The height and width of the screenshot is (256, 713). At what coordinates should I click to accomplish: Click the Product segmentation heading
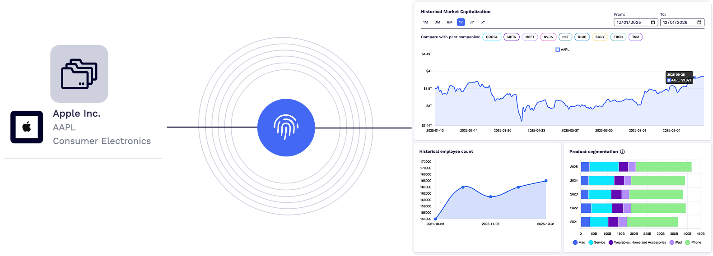coord(593,152)
